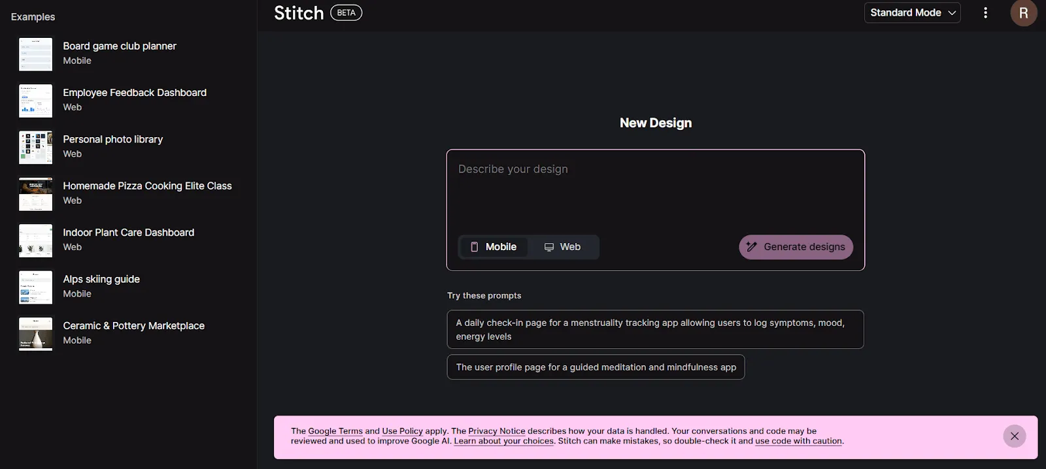Use the guided meditation profile page prompt

click(596, 367)
